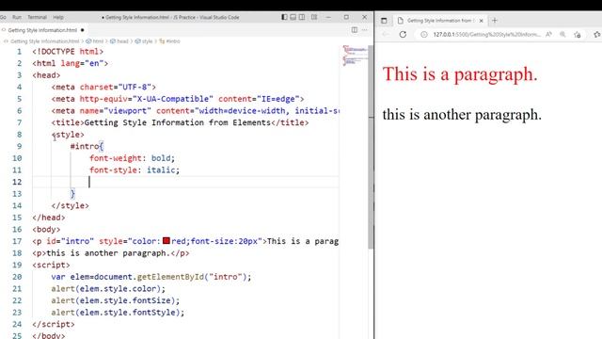Click the meta charset line 4

[103, 87]
